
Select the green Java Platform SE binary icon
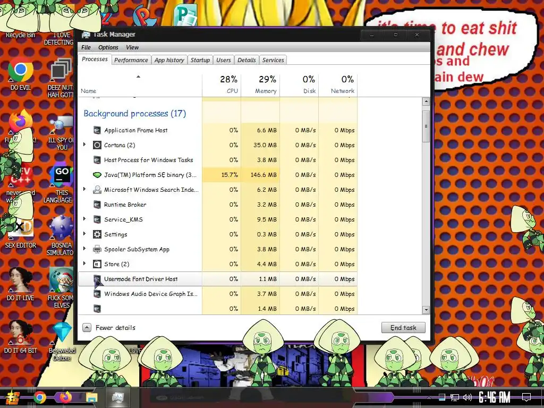point(97,175)
